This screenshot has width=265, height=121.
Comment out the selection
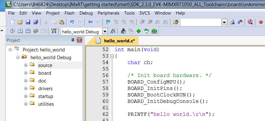158,22
